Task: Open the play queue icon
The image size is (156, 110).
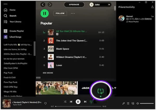Action: point(128,103)
